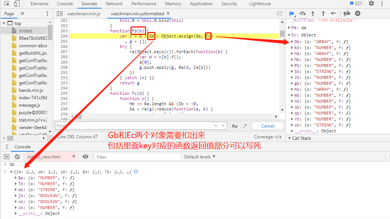Viewport: 390px width, 219px height.
Task: Click the navigator vertical scrollbar thumb
Action: point(50,32)
